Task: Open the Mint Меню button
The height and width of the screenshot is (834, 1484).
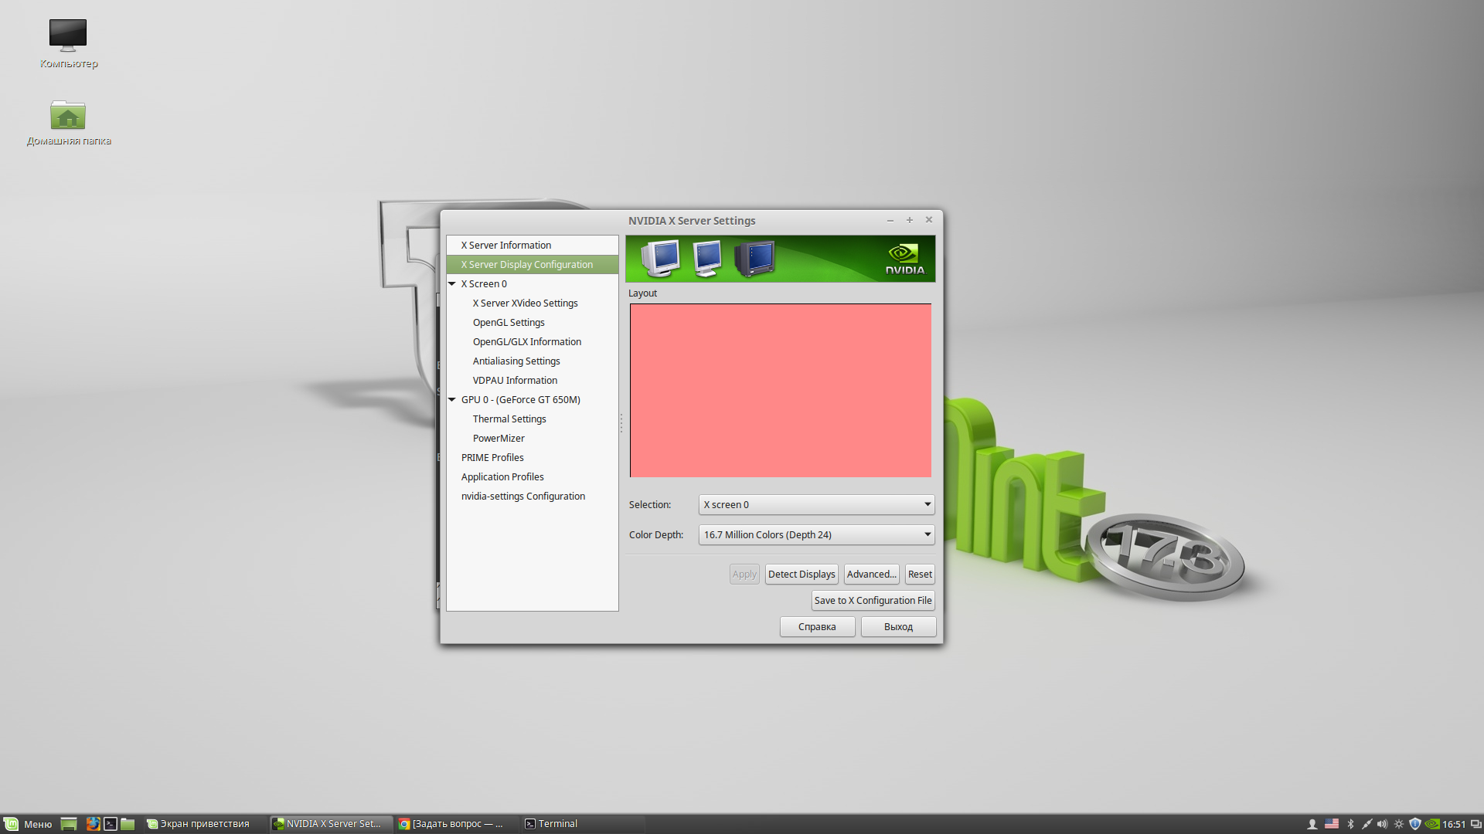Action: coord(28,824)
